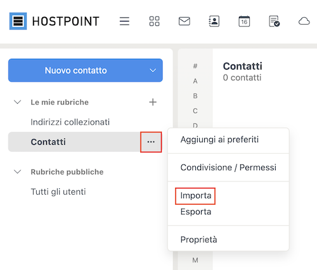Click the Contatti heading text
The width and height of the screenshot is (317, 270).
(243, 66)
